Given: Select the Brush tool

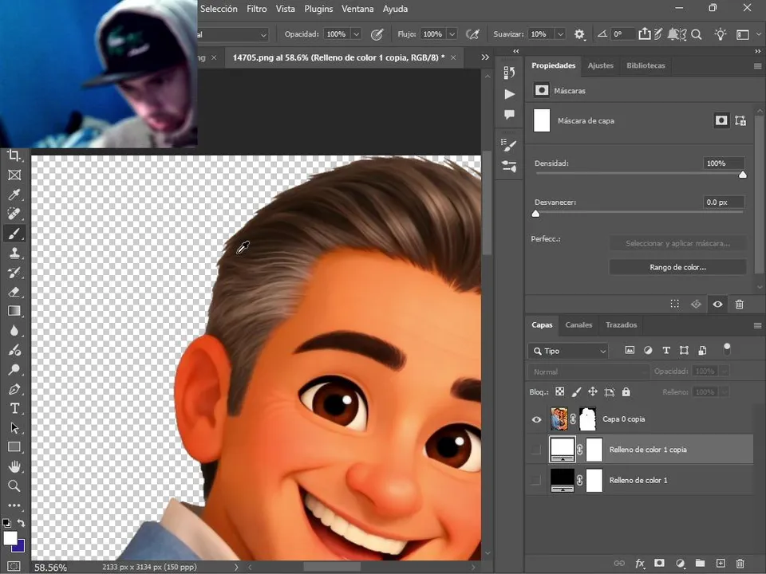Looking at the screenshot, I should (x=14, y=234).
